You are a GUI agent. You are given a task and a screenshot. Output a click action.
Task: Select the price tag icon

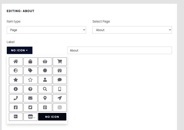click(30, 71)
